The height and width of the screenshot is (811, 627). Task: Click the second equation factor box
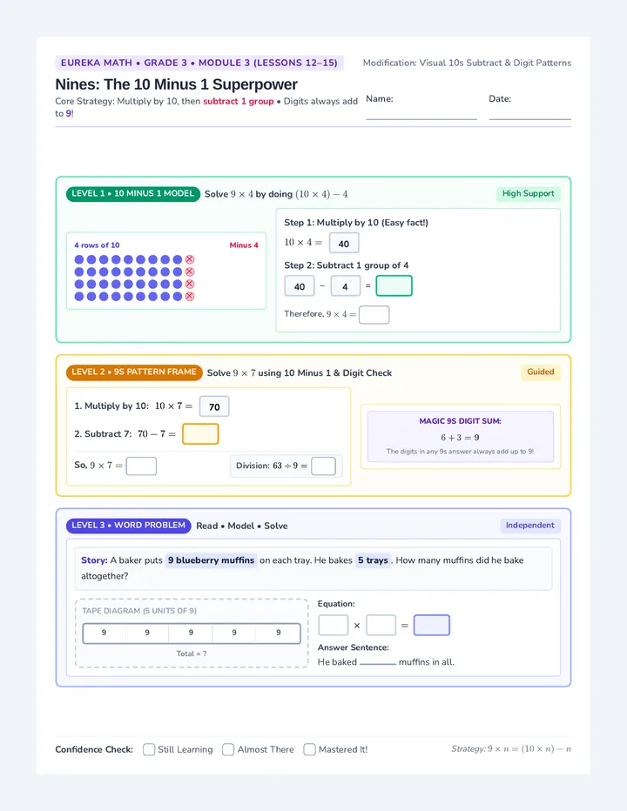381,625
